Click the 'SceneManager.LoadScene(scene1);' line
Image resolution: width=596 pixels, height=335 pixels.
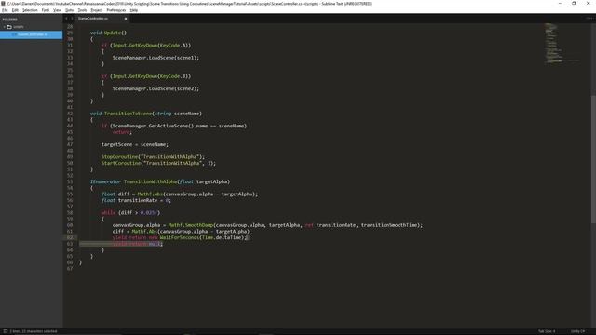click(x=156, y=58)
